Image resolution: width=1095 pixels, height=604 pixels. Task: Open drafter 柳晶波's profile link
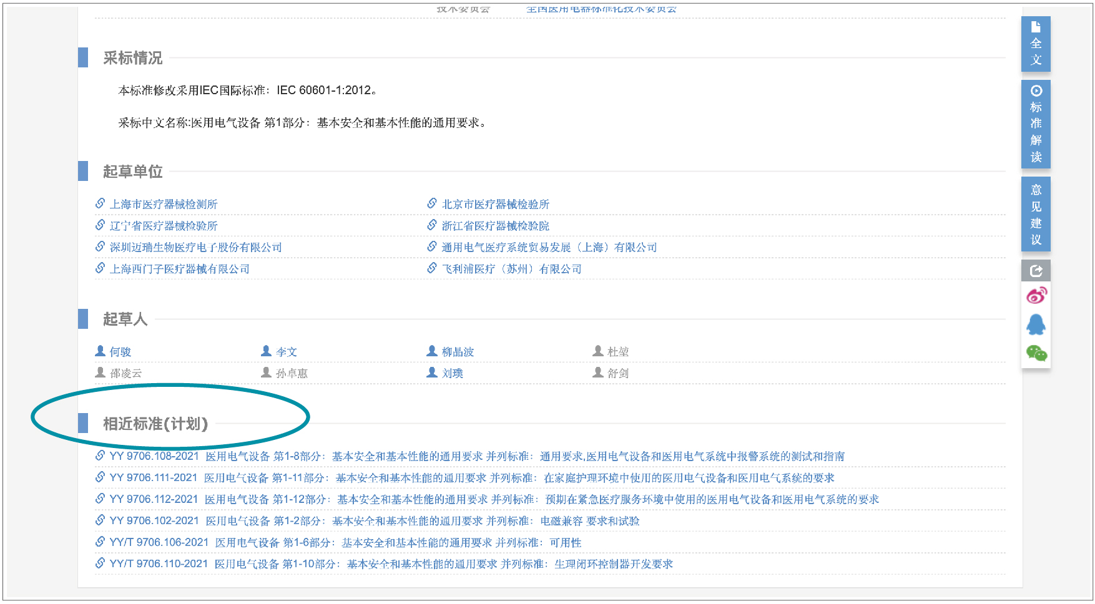coord(459,351)
